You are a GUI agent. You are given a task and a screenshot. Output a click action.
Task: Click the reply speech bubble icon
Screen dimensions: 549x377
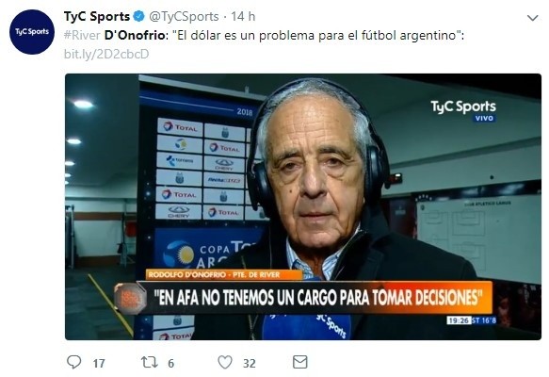point(73,362)
